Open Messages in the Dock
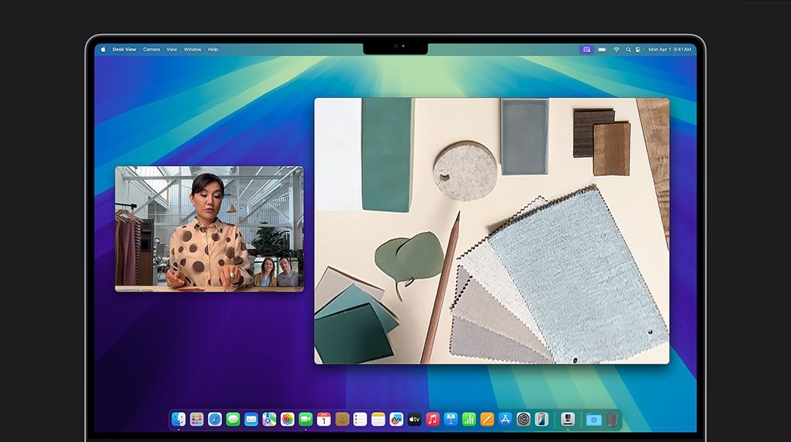The image size is (791, 442). coord(233,420)
